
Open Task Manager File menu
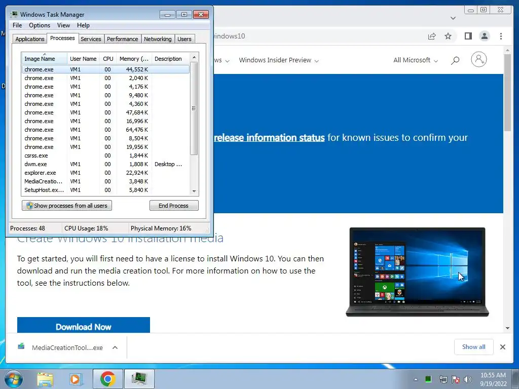click(x=17, y=25)
